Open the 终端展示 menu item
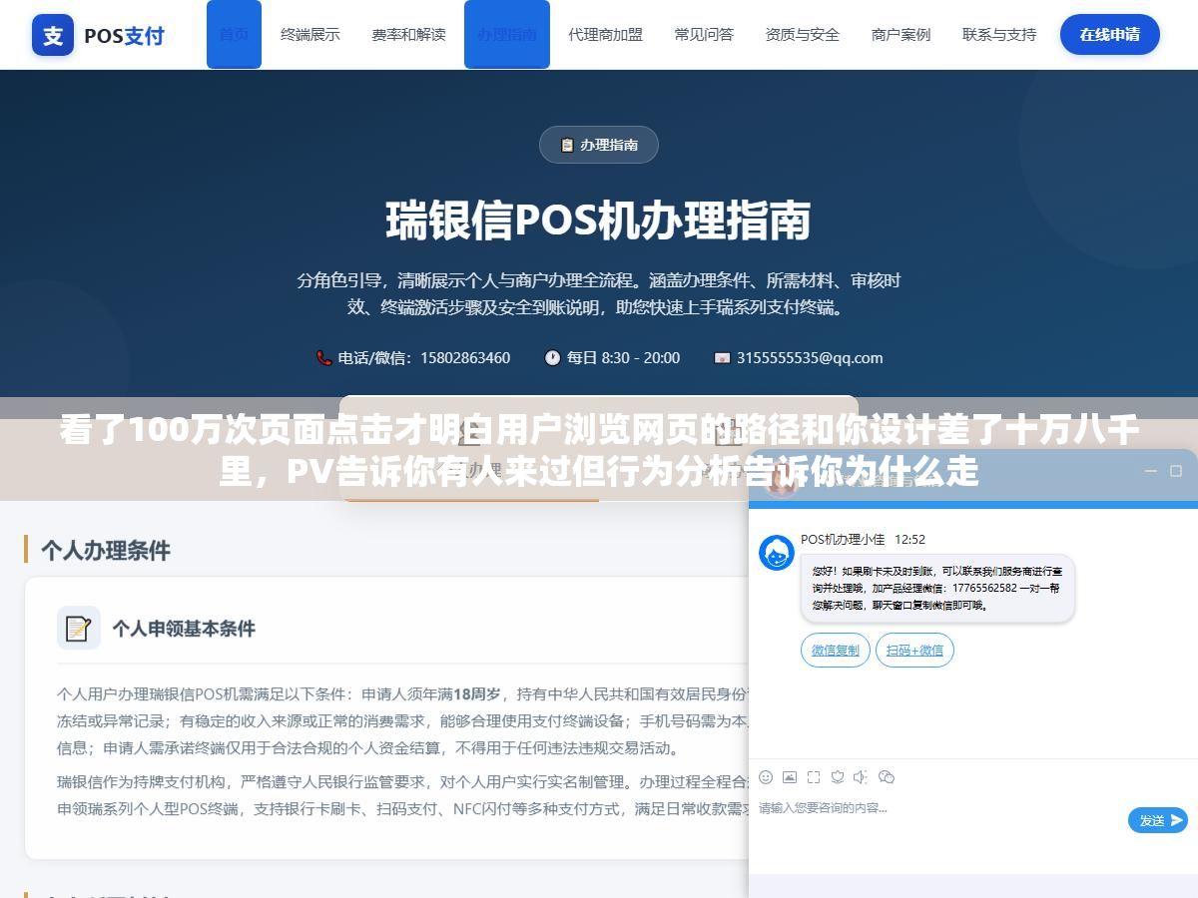The height and width of the screenshot is (898, 1198). coord(310,34)
